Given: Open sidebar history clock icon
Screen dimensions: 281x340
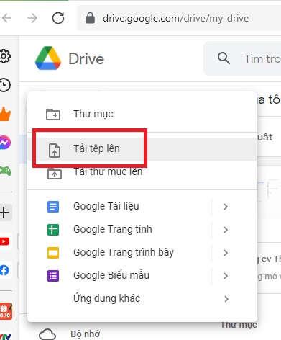Looking at the screenshot, I should pos(5,85).
